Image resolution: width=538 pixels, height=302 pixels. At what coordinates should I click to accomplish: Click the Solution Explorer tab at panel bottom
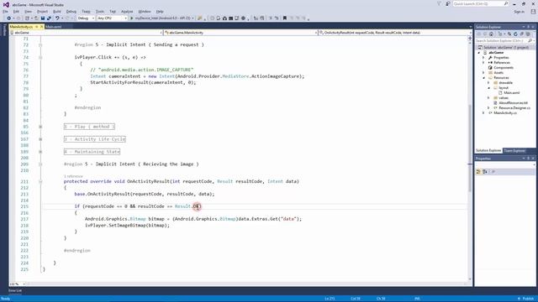(488, 151)
